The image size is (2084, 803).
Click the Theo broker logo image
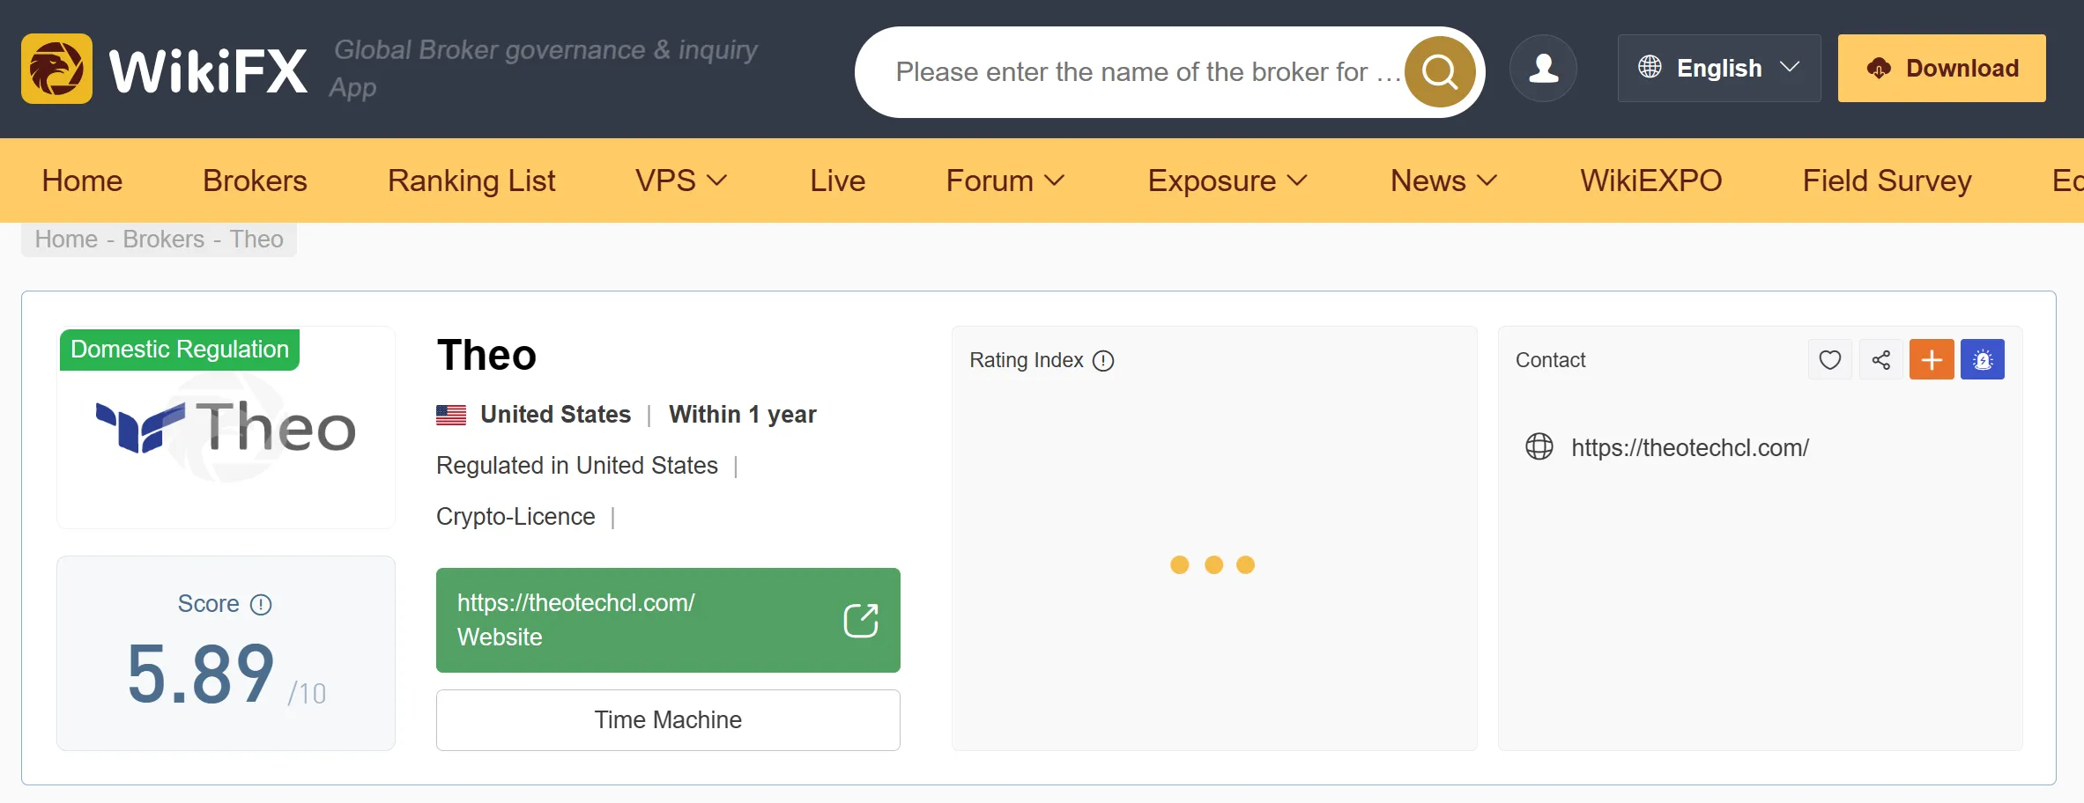[226, 428]
